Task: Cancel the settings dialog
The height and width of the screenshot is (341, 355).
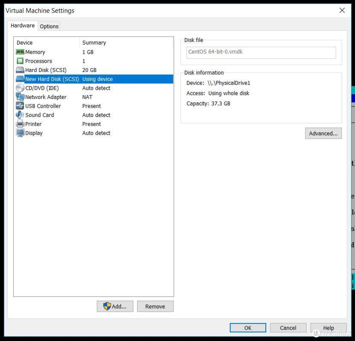Action: click(288, 328)
